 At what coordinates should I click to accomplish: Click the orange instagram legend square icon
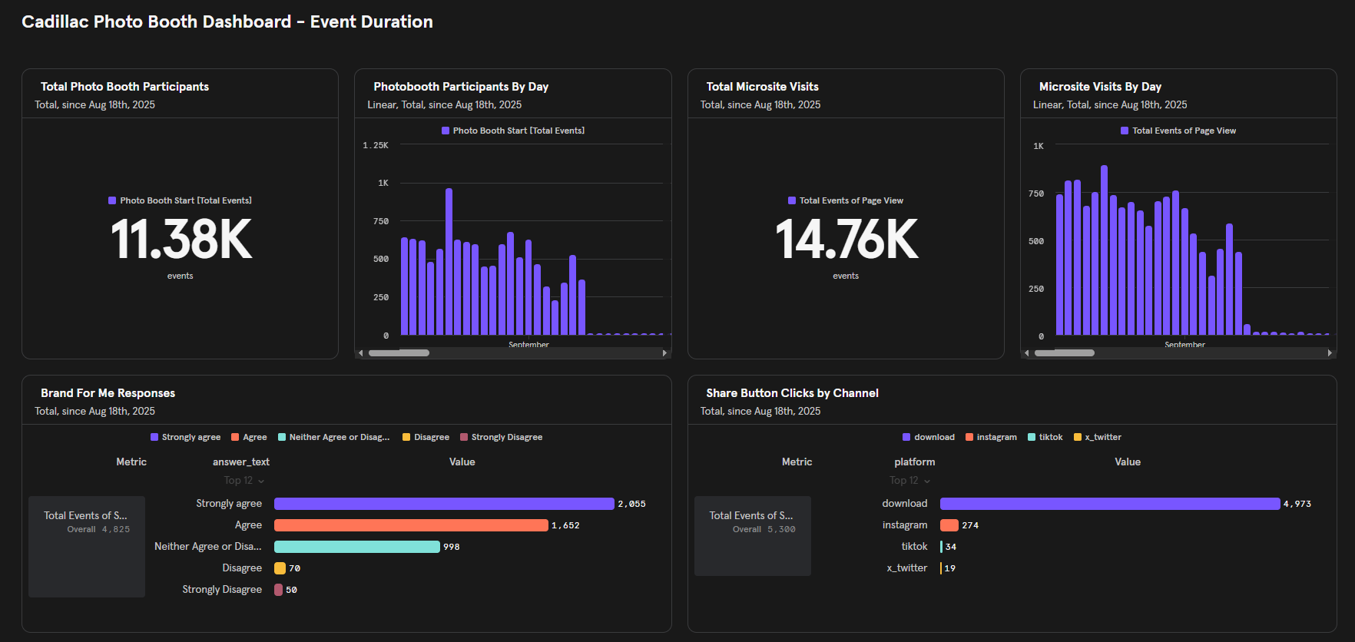pyautogui.click(x=969, y=437)
